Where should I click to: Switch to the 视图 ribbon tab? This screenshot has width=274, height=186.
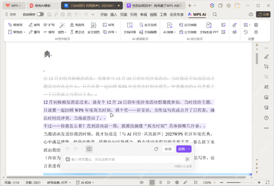coord(153,14)
